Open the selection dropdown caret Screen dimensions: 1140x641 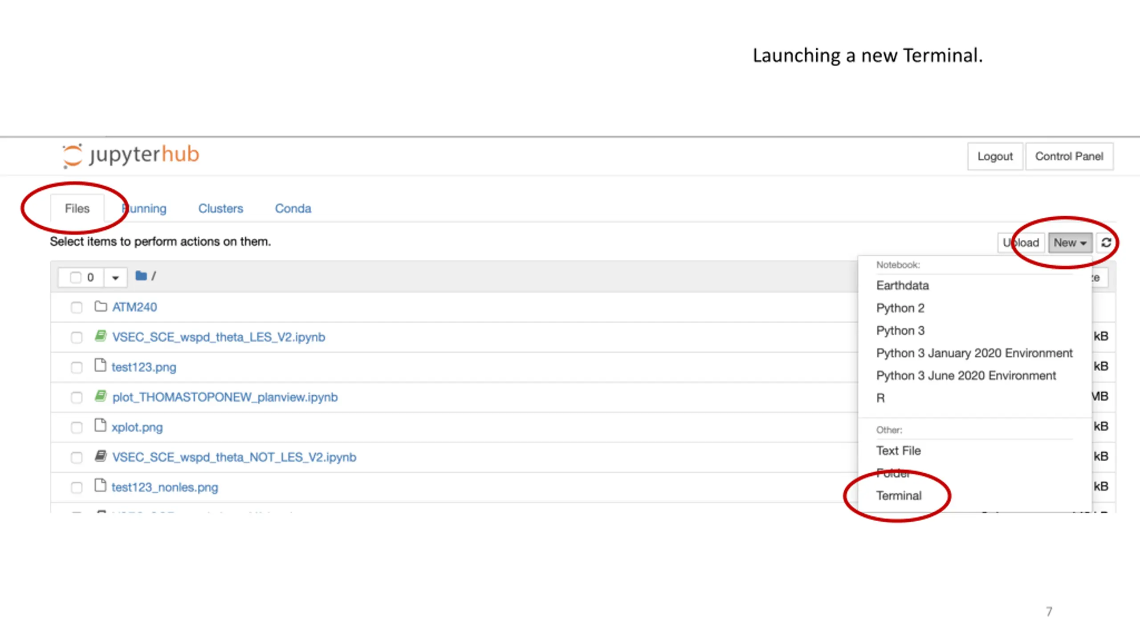tap(115, 278)
